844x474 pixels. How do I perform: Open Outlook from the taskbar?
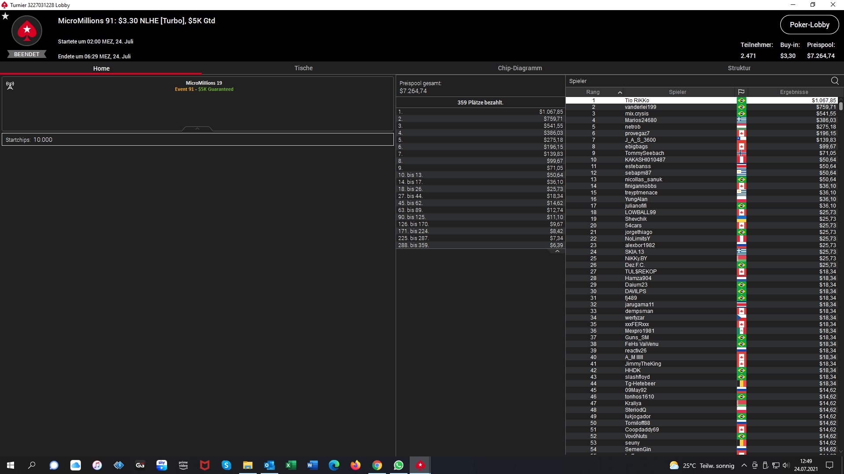click(269, 465)
